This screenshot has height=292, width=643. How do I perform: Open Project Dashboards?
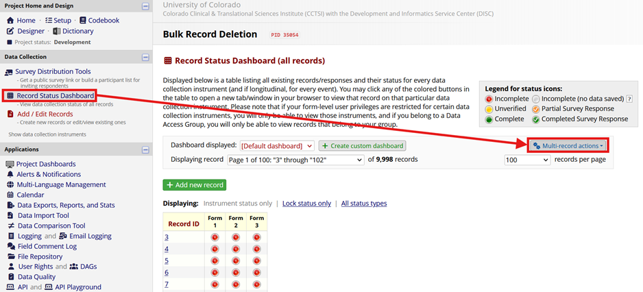(46, 164)
